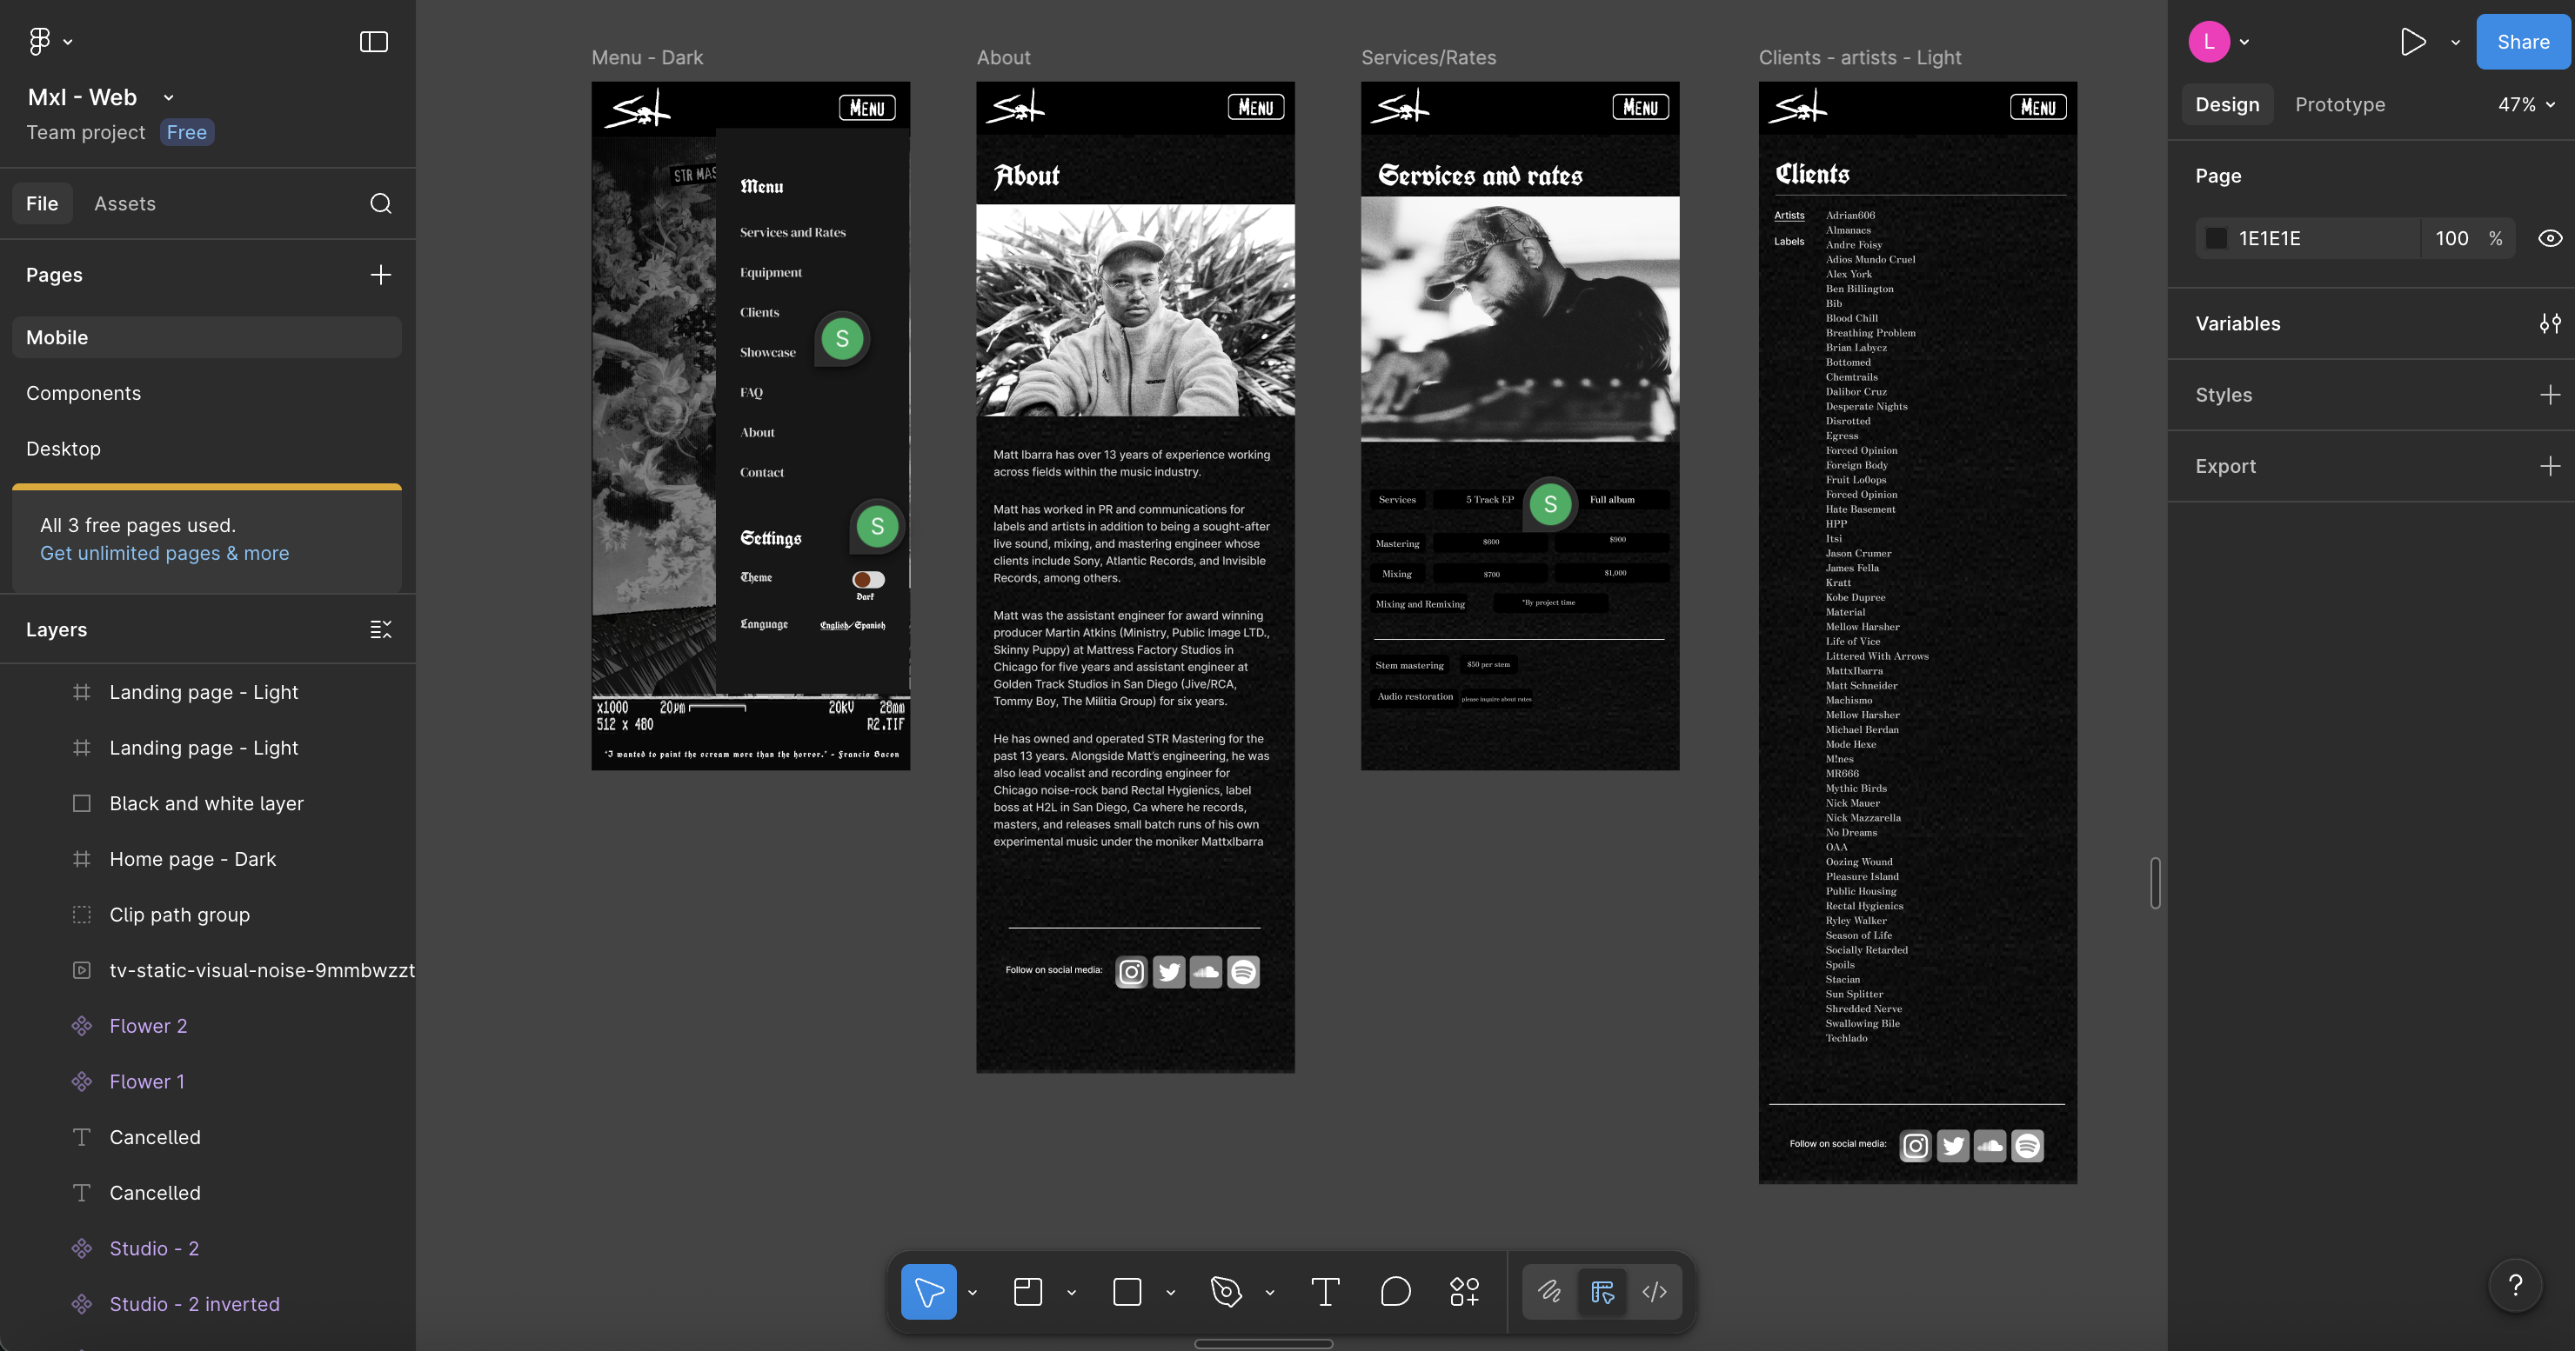Open the Assets tab
Screen dimensions: 2575x1351
[125, 203]
